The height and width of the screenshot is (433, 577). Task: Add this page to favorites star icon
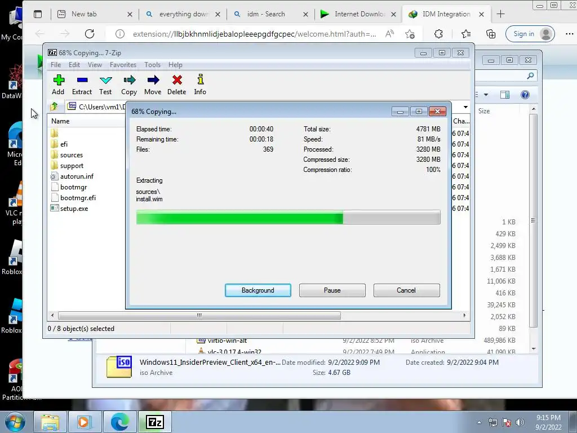[x=410, y=34]
